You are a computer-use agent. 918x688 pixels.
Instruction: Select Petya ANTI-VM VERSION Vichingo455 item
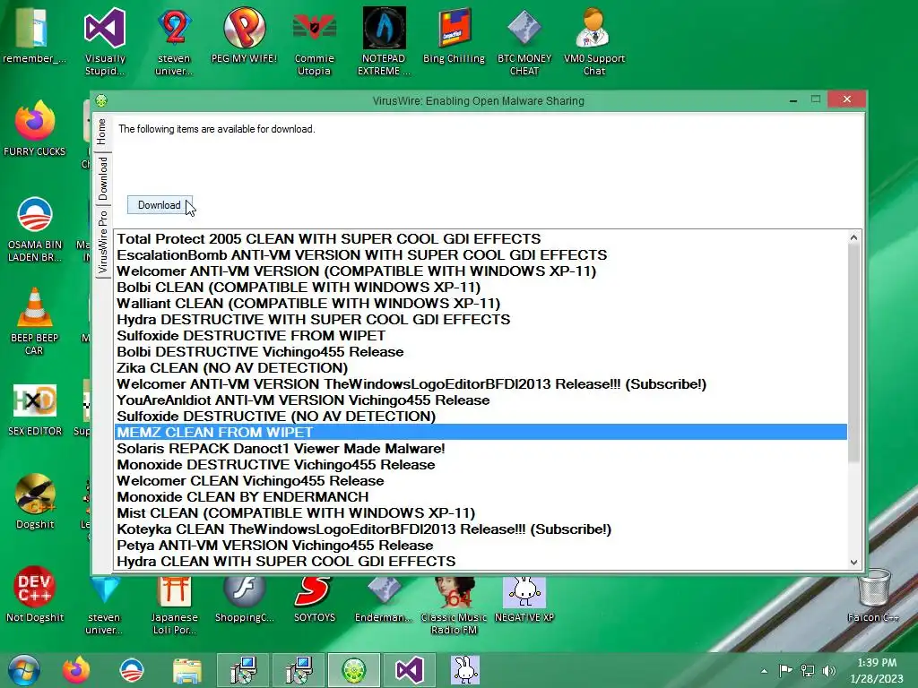coord(481,546)
